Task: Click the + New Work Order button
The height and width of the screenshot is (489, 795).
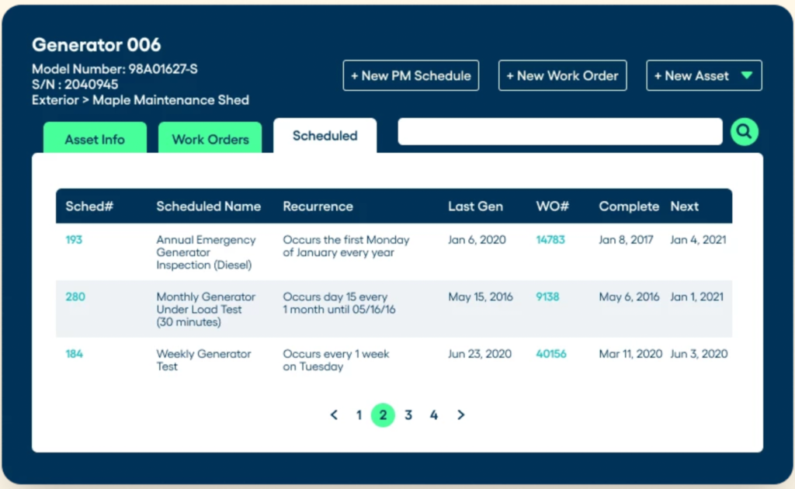Action: 562,75
